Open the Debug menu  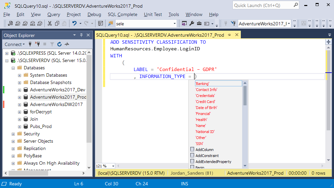[x=94, y=14]
